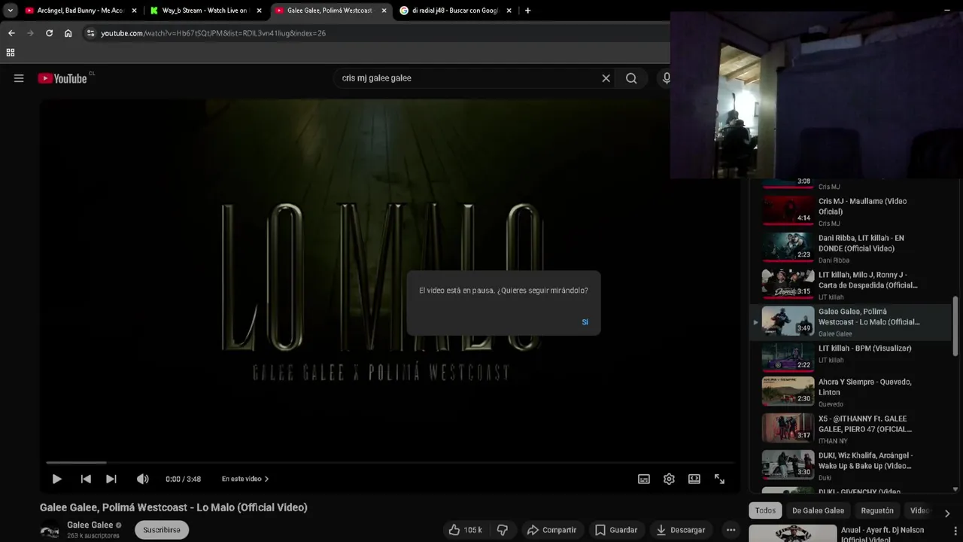Skip to next video in playlist

[x=111, y=479]
